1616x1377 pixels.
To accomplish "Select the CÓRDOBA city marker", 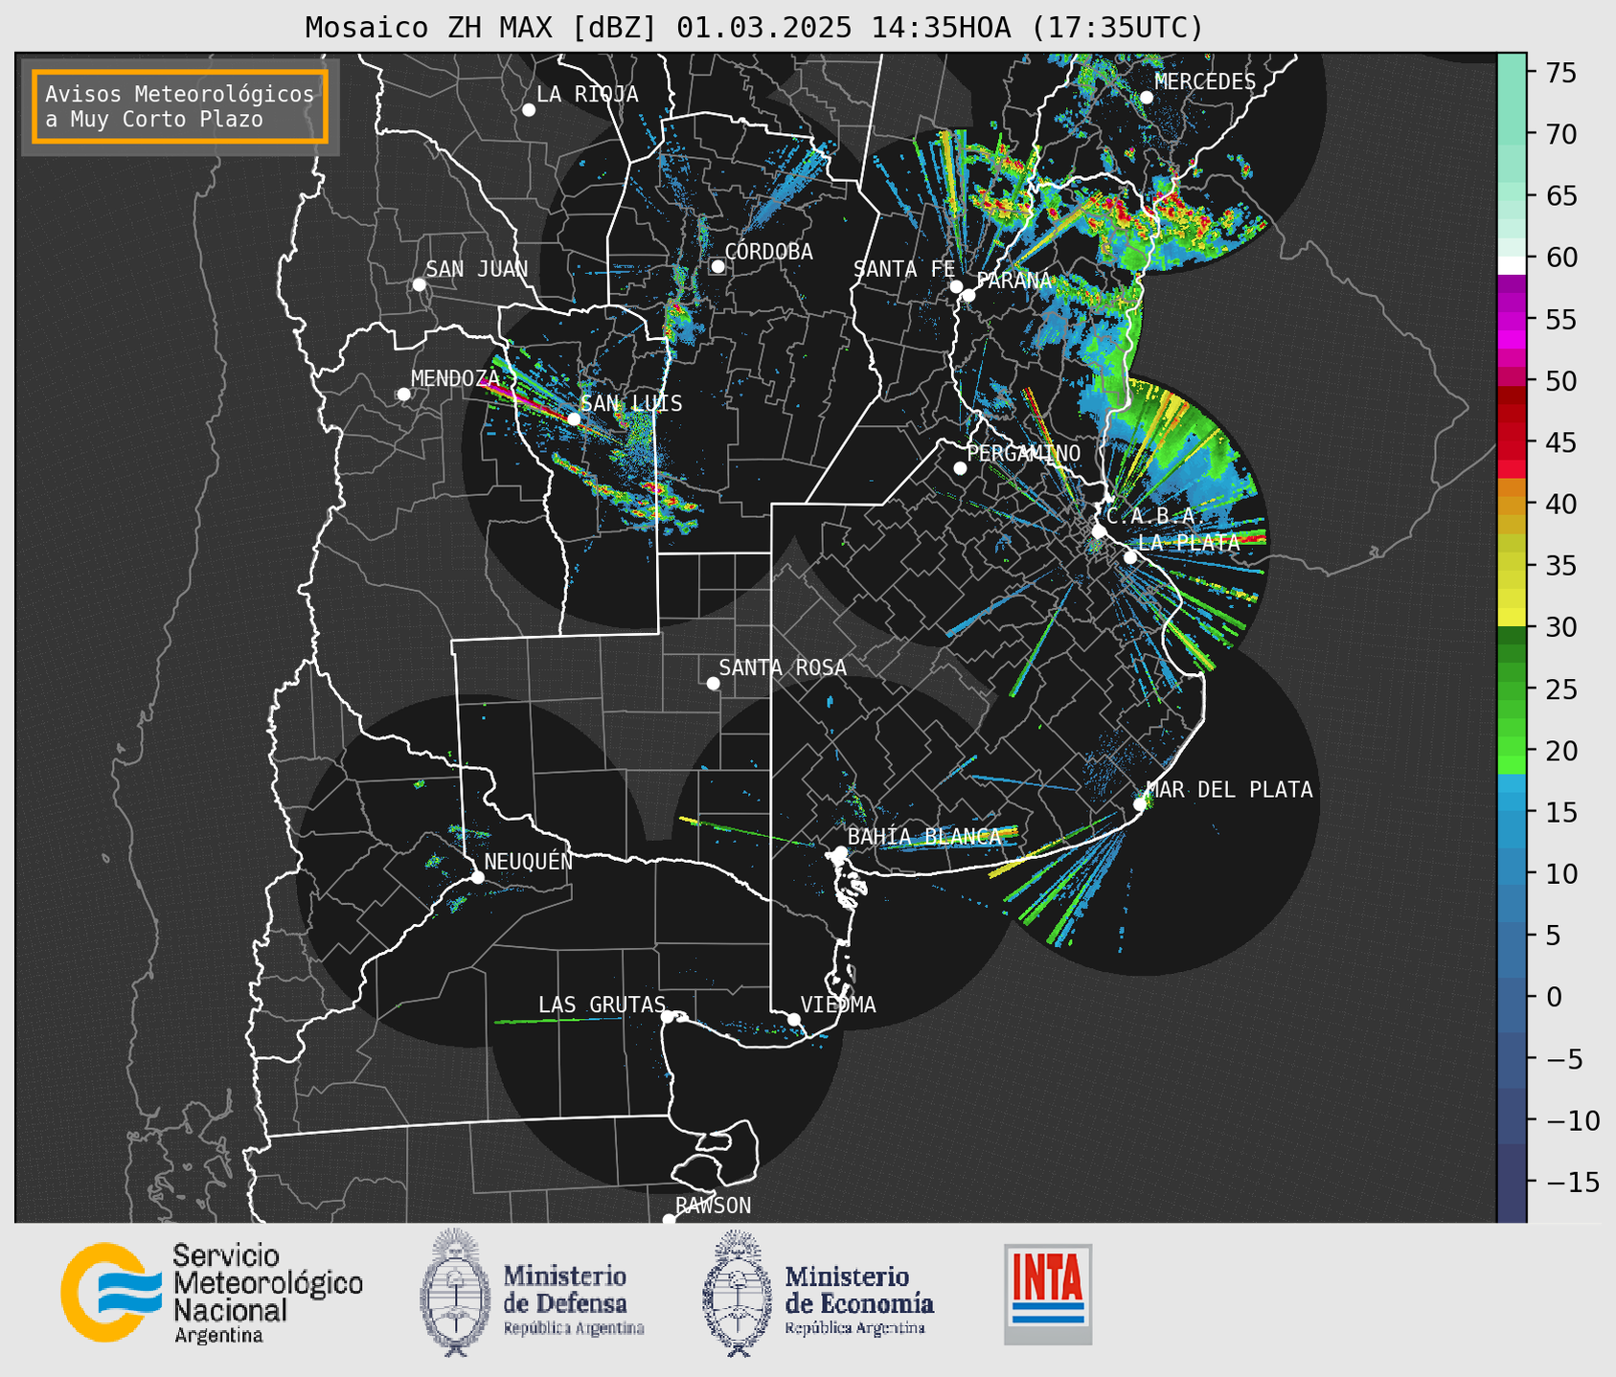I will [717, 266].
